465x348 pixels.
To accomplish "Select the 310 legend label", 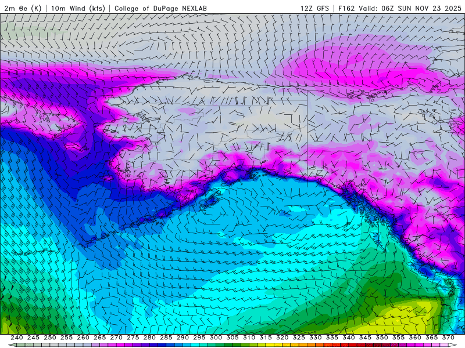I will (249, 338).
